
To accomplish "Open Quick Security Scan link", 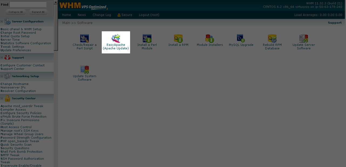I will [x=16, y=145].
